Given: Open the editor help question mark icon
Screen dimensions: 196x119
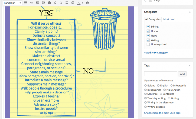Looking at the screenshot, I should tap(87, 3).
